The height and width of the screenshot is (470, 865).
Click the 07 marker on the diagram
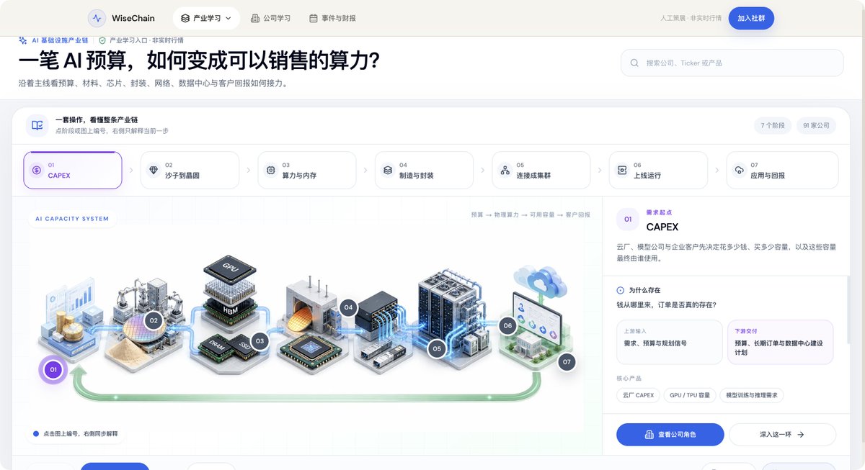(567, 361)
